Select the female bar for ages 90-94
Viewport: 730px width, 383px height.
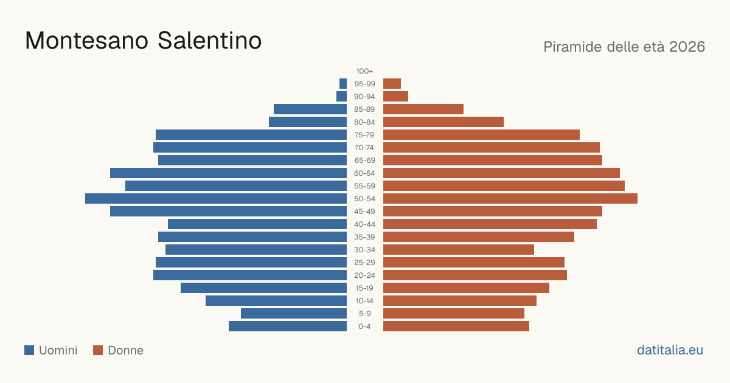395,96
